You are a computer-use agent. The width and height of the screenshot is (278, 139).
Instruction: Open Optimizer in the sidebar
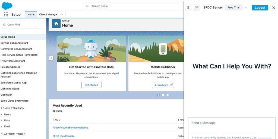tap(6, 95)
